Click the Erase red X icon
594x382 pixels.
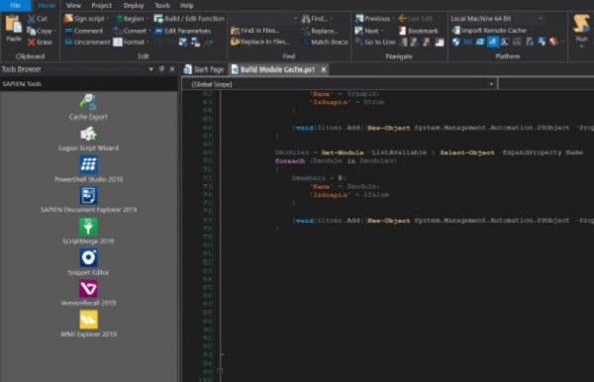[31, 42]
